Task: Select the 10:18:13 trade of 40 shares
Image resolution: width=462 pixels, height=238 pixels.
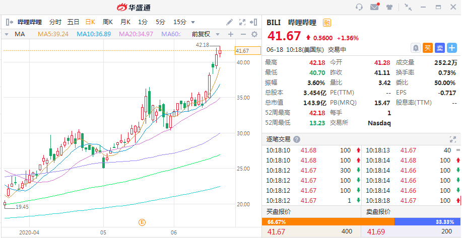Action: click(411, 150)
